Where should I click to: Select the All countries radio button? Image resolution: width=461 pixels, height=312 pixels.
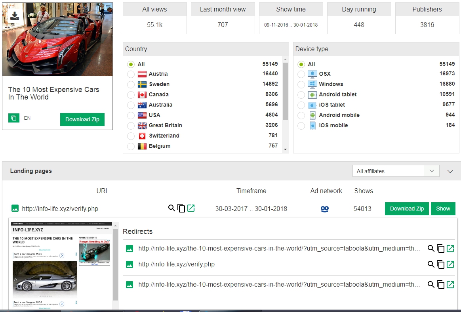pyautogui.click(x=131, y=64)
